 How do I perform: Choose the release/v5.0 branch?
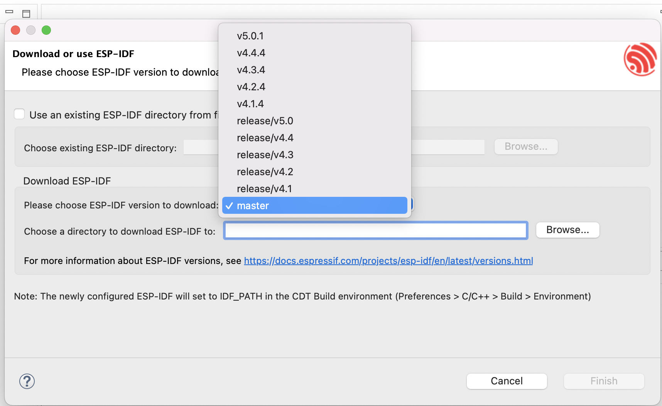click(265, 121)
